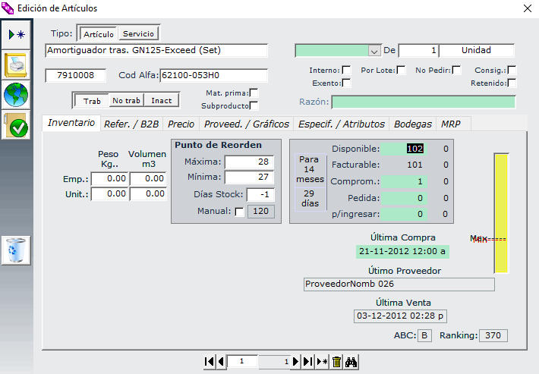Open the Bodegas tab

pyautogui.click(x=413, y=124)
